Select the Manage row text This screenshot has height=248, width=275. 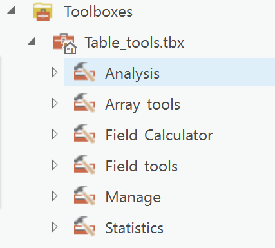133,198
